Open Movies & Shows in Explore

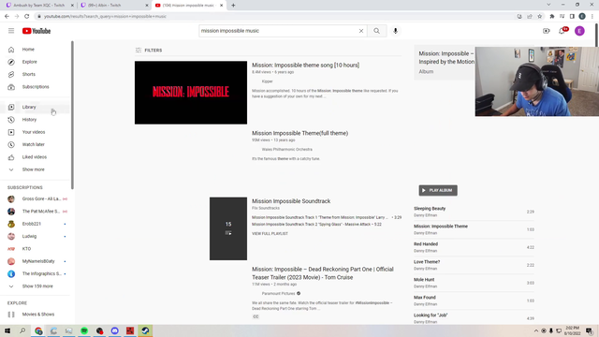[x=36, y=315]
